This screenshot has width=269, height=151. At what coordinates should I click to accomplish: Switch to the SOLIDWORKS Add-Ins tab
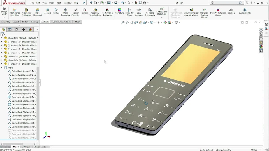click(61, 22)
